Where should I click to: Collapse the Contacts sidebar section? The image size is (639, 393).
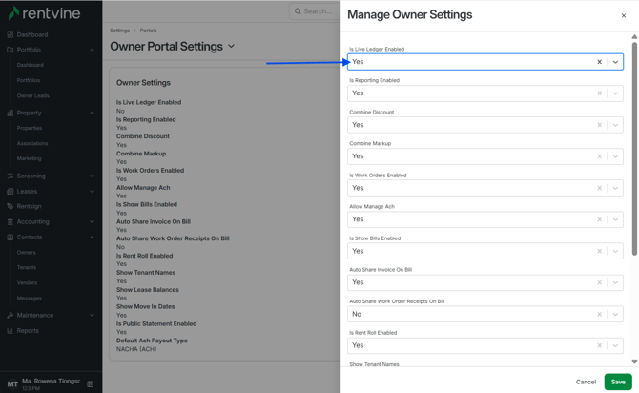point(93,238)
